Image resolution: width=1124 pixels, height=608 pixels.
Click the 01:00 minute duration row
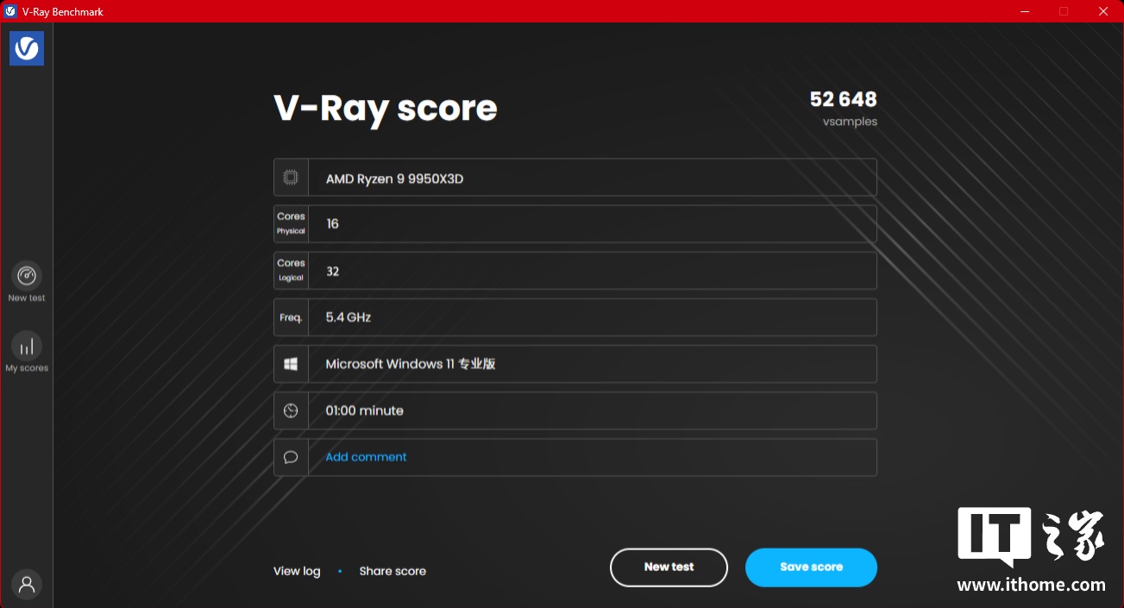592,411
